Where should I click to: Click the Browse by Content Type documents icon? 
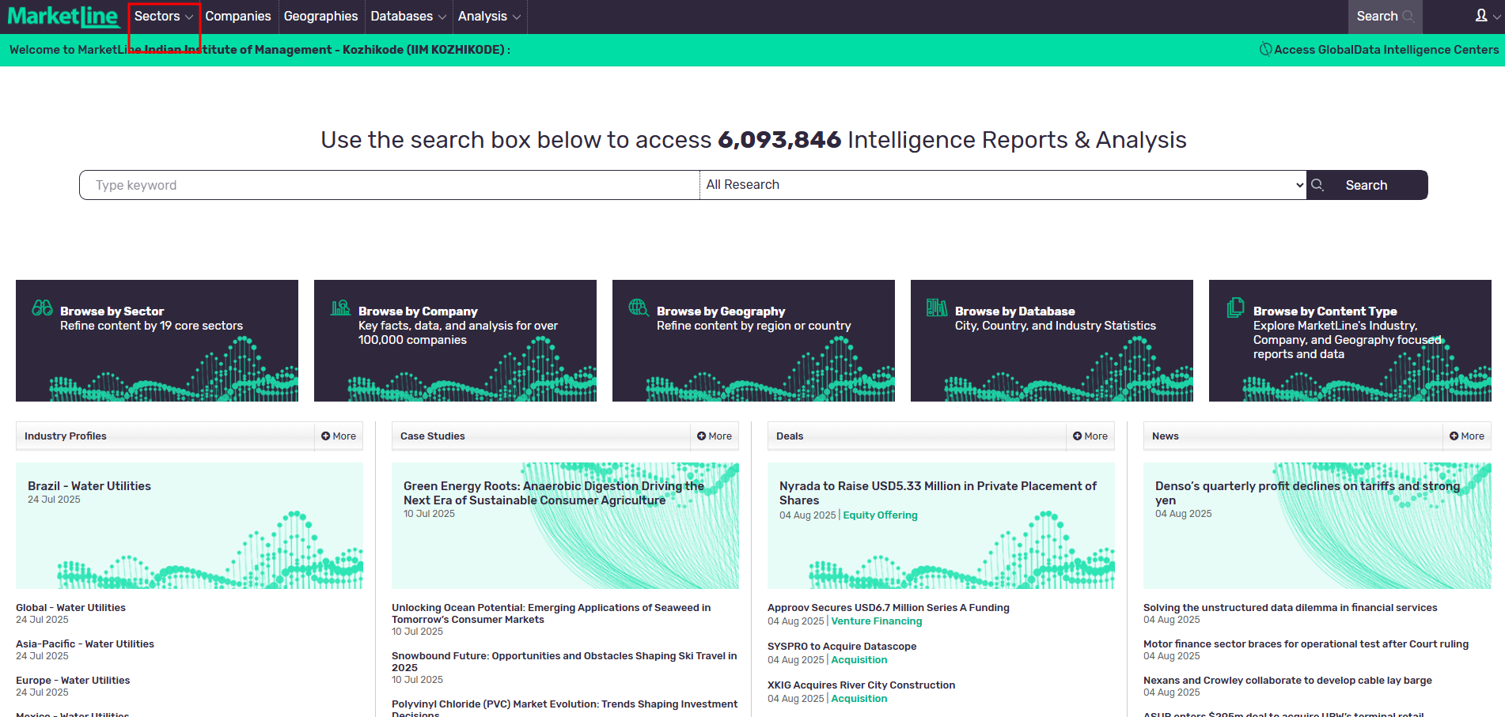pos(1235,308)
